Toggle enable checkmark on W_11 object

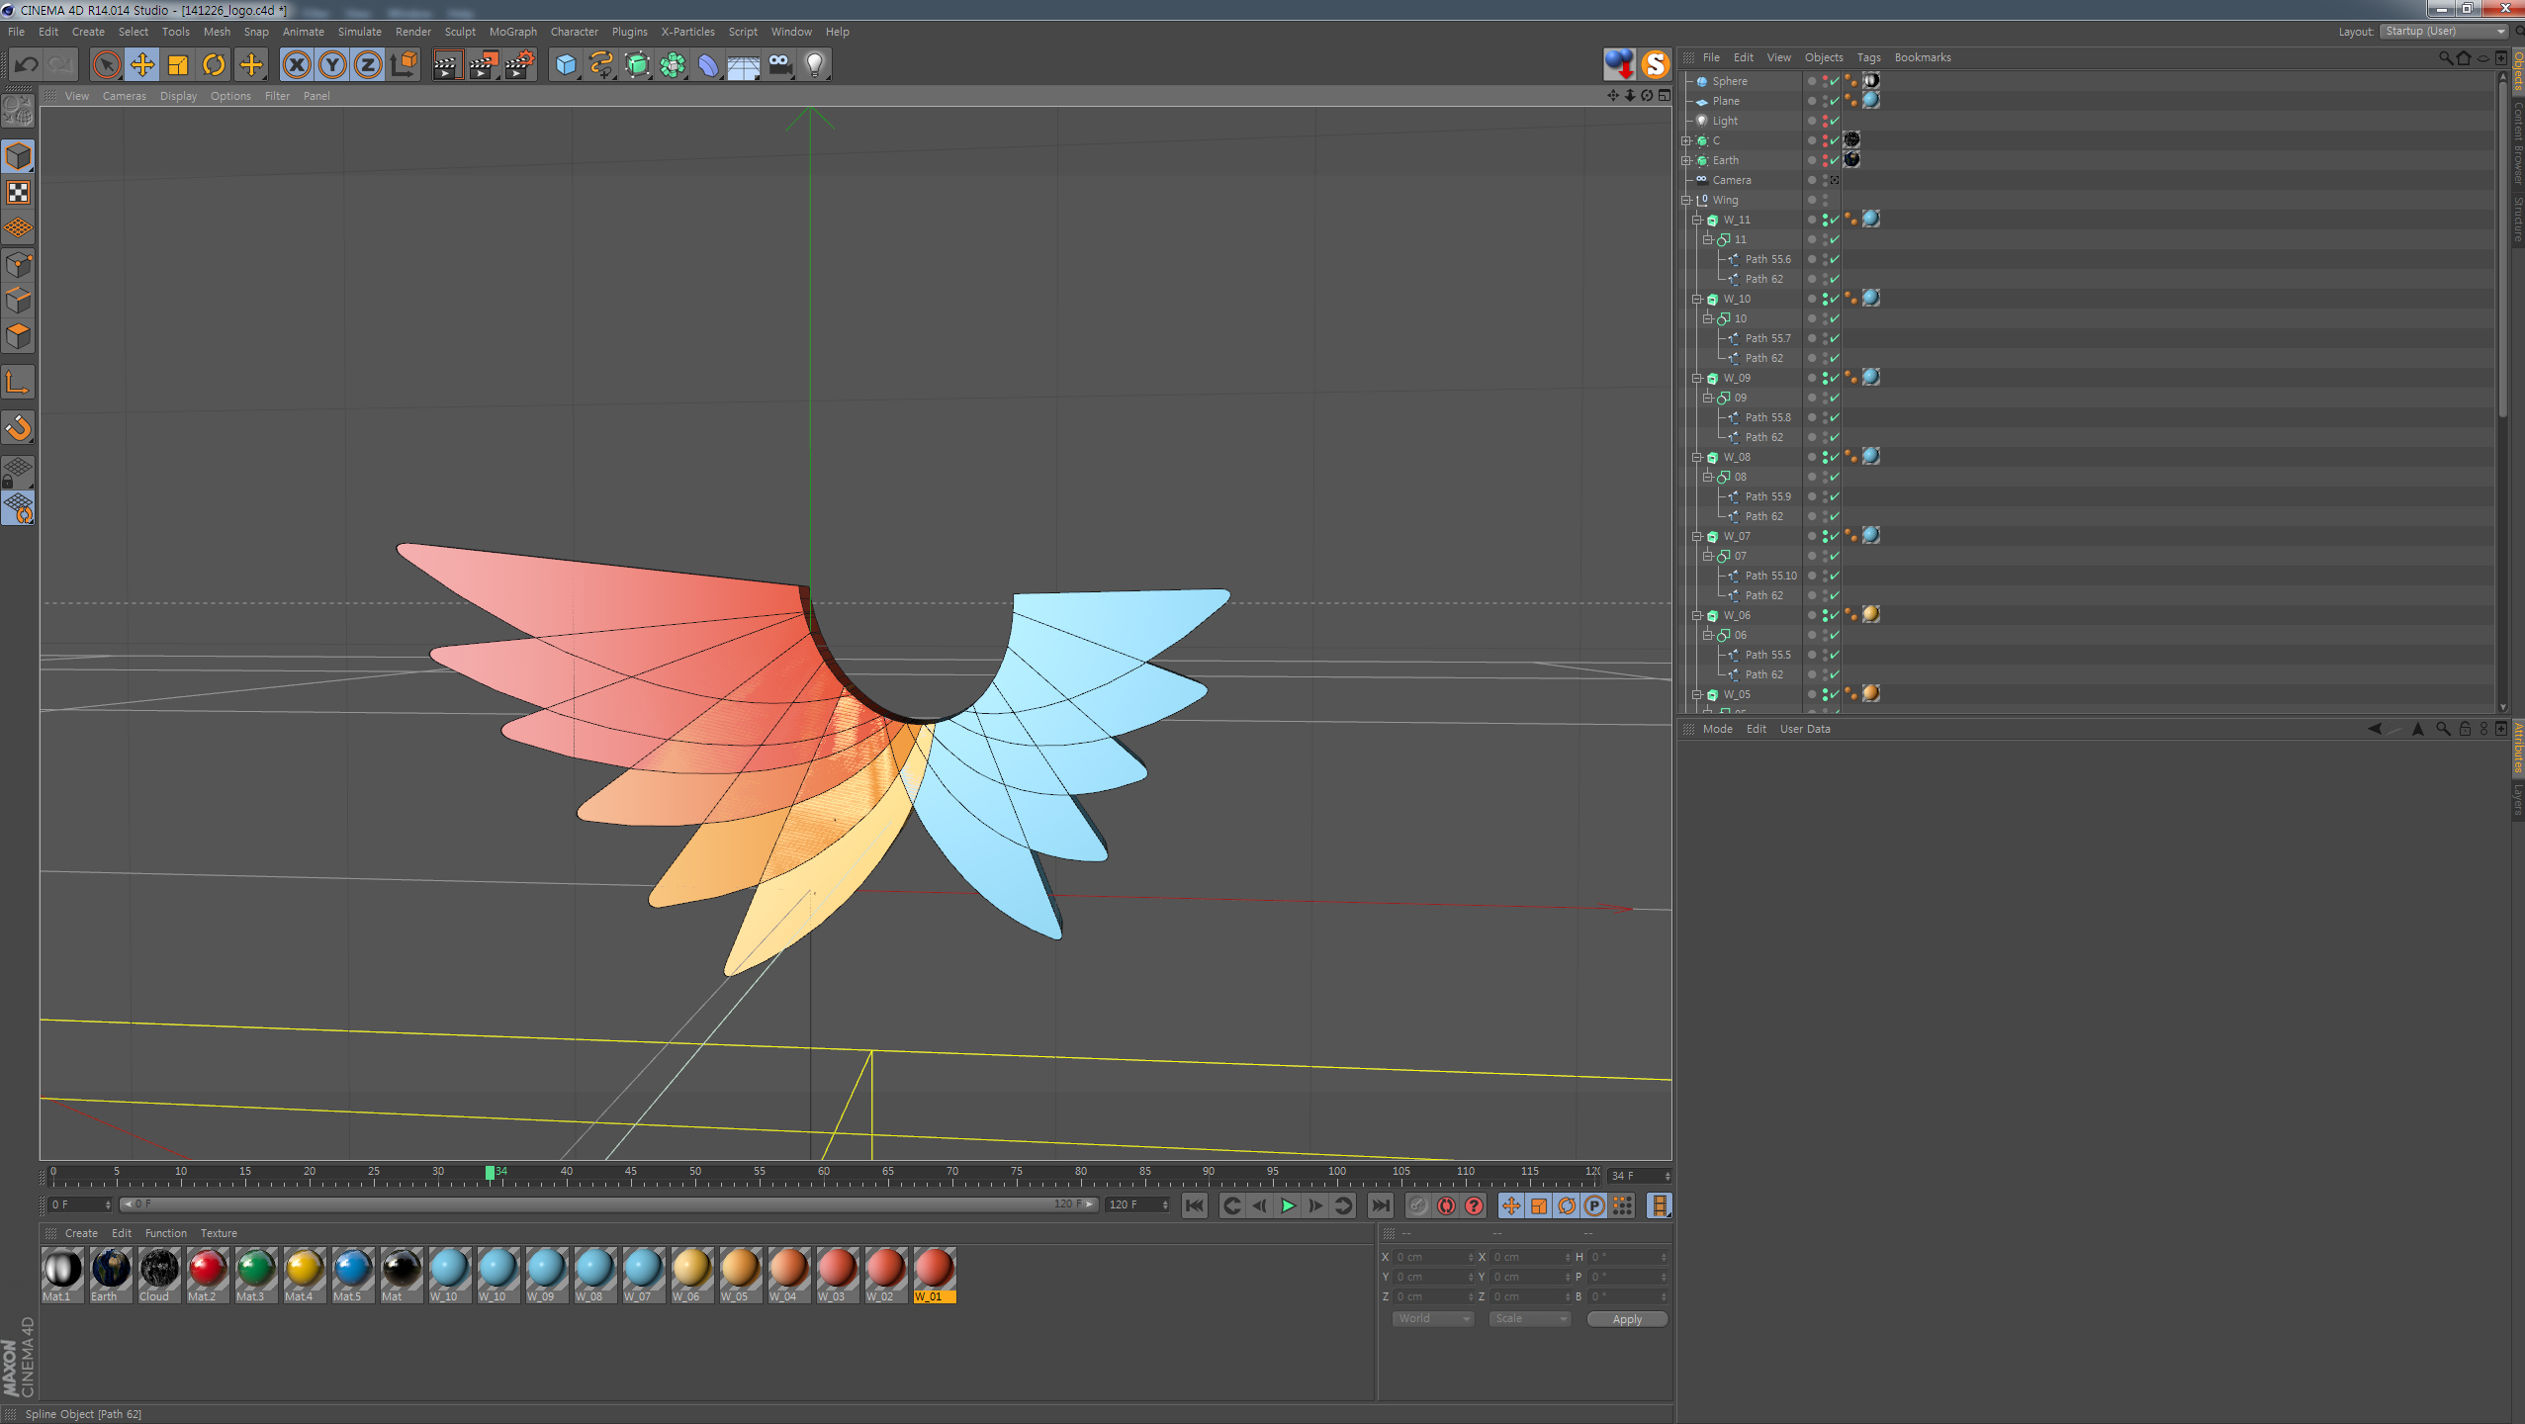(1835, 220)
